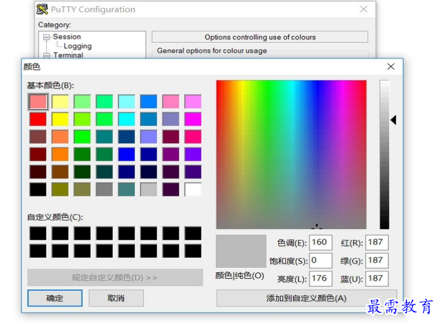Select the pure red basic swatch
The height and width of the screenshot is (325, 438).
coord(38,119)
